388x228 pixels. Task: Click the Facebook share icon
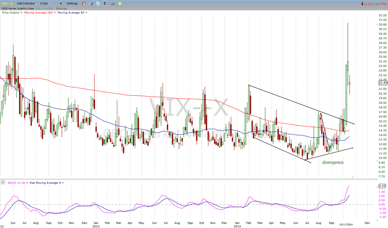coord(105,3)
